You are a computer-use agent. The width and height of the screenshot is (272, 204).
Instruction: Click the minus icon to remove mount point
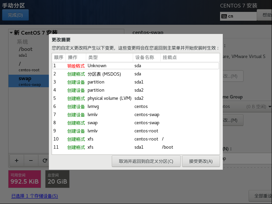[x=31, y=161]
